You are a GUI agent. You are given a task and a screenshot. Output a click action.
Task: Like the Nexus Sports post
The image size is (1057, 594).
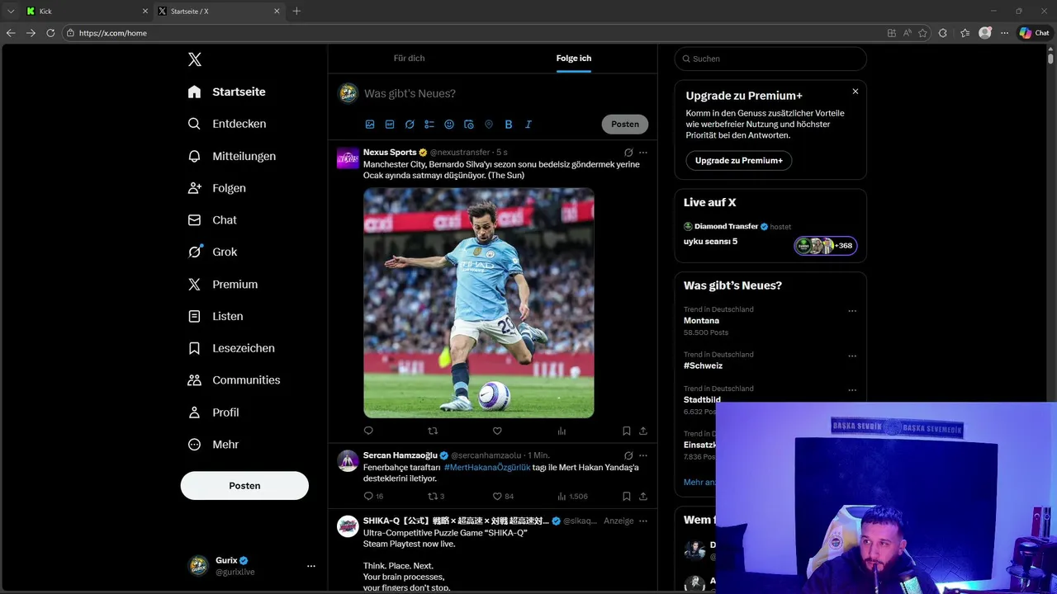[x=497, y=431]
